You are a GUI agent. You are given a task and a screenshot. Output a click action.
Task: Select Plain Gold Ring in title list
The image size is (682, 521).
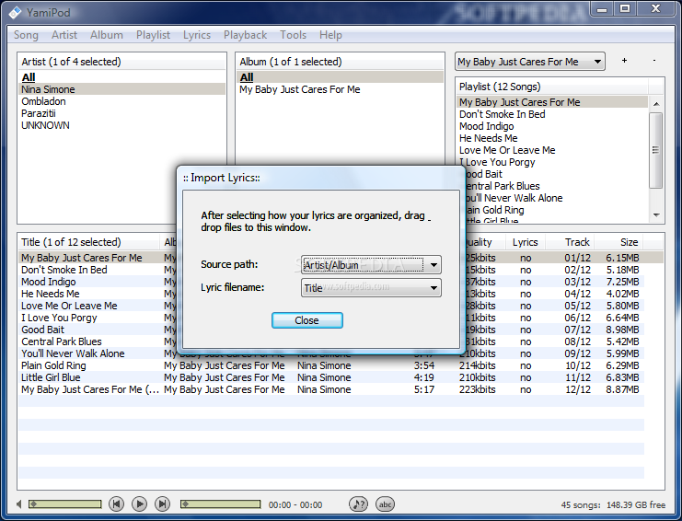pyautogui.click(x=53, y=365)
